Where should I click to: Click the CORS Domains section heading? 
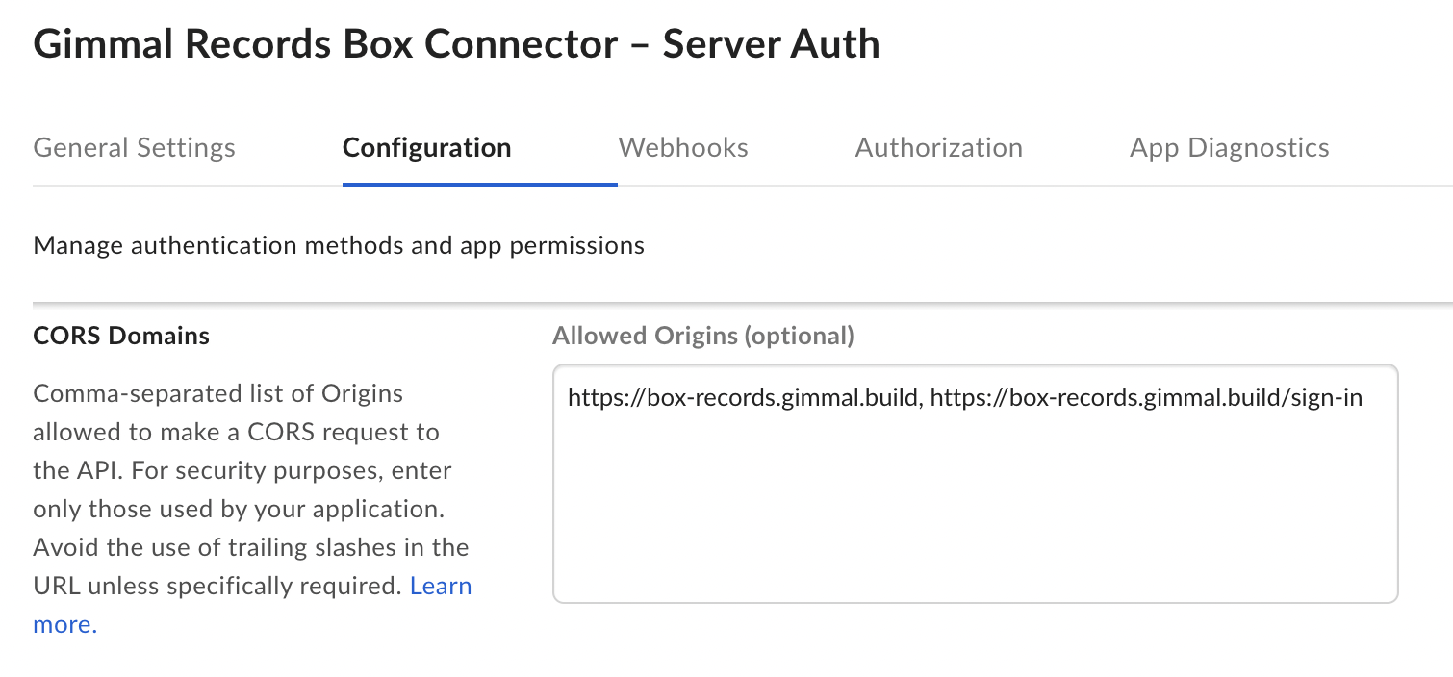[x=121, y=336]
